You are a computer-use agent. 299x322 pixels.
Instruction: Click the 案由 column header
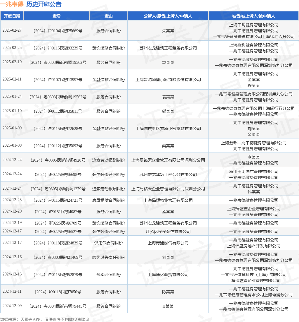109,16
